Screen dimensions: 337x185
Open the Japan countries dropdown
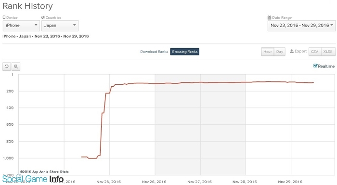(60, 26)
